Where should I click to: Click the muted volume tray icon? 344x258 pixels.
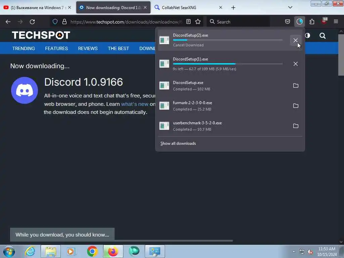pyautogui.click(x=310, y=252)
